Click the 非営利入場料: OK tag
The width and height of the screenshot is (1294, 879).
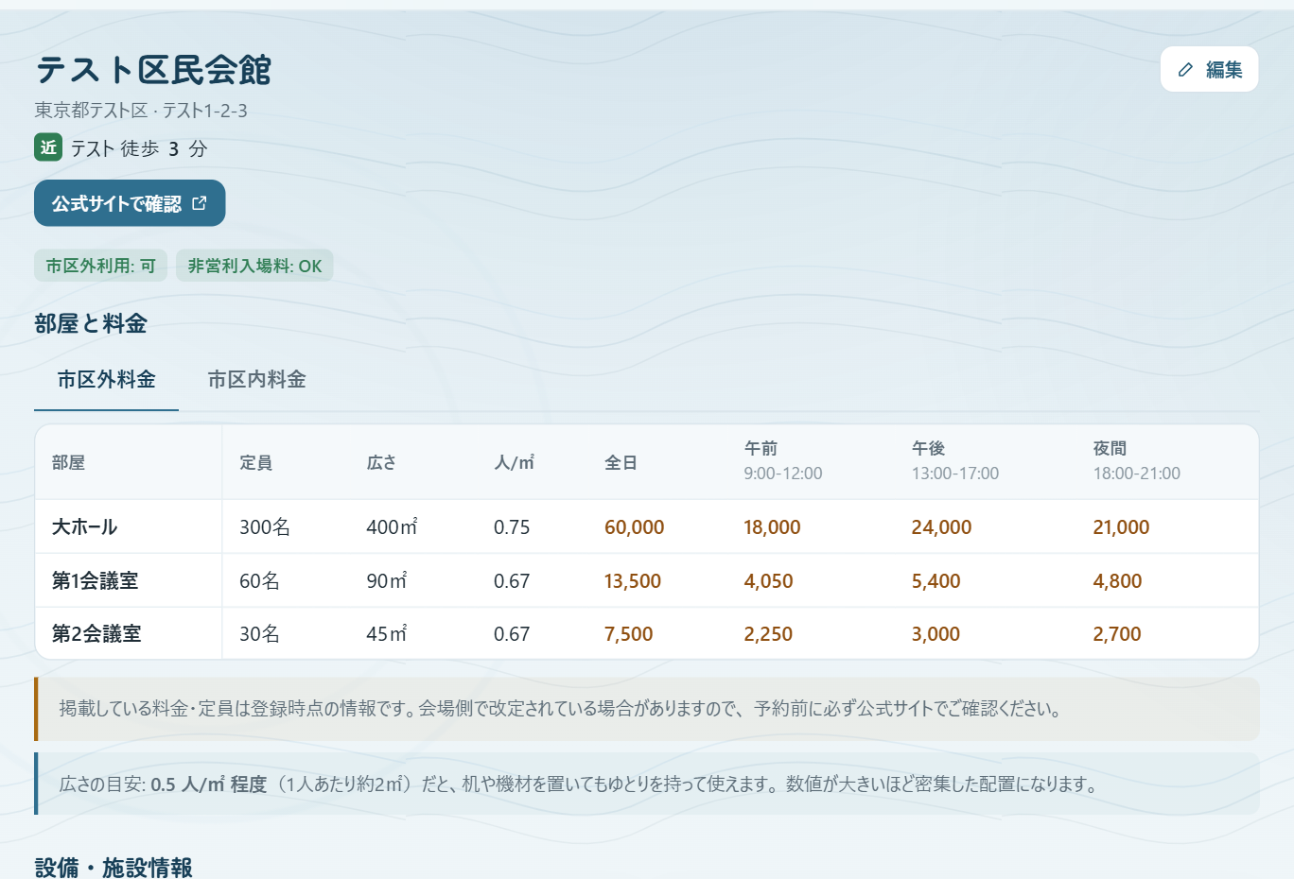click(x=254, y=266)
